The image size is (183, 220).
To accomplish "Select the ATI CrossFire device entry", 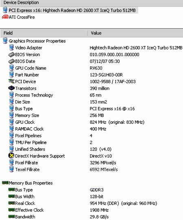I will (22, 17).
